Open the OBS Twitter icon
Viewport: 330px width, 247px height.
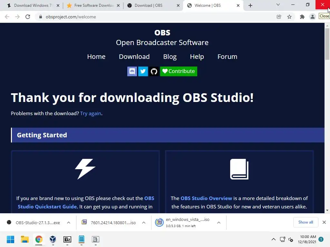[x=143, y=71]
